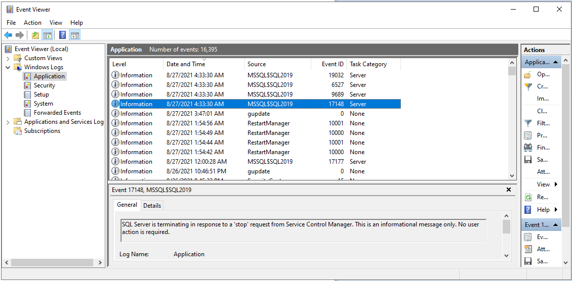Click the Forward arrow toolbar icon
The image size is (572, 281).
point(19,35)
